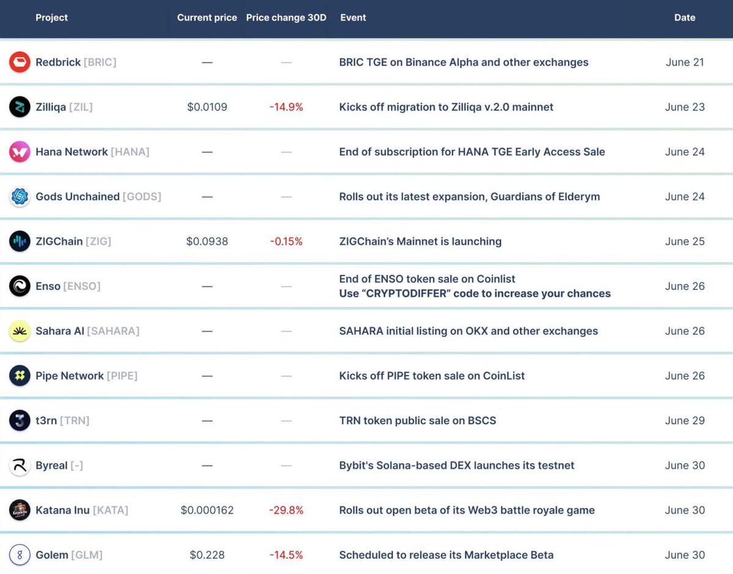Viewport: 733px width, 574px height.
Task: Click the June 29 date cell
Action: 685,421
